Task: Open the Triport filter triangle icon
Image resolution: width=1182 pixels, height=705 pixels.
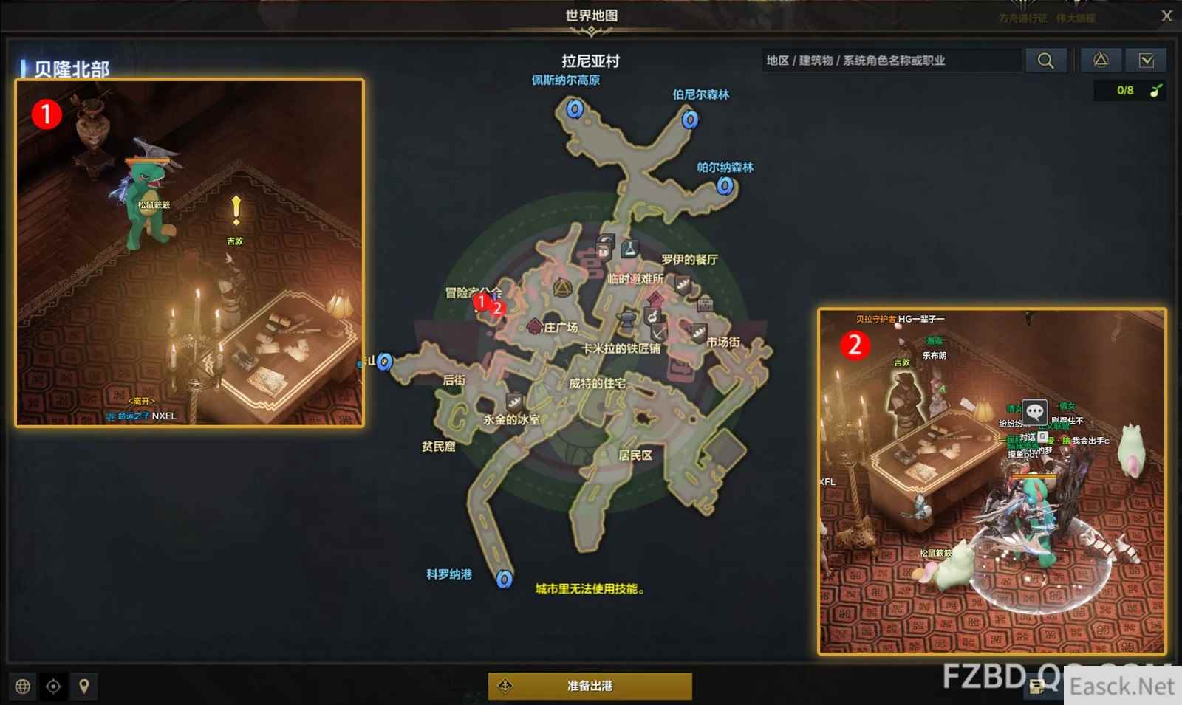Action: point(1101,61)
